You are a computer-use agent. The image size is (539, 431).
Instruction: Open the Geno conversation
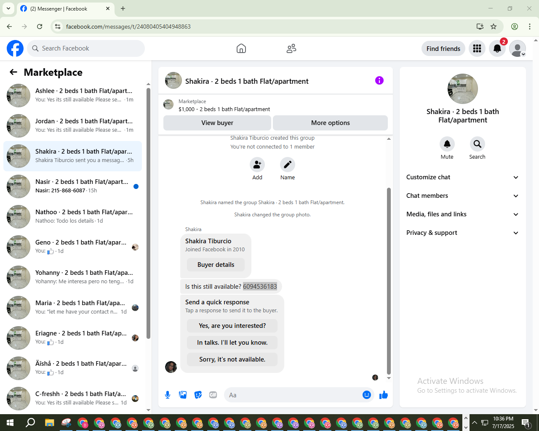tap(72, 247)
